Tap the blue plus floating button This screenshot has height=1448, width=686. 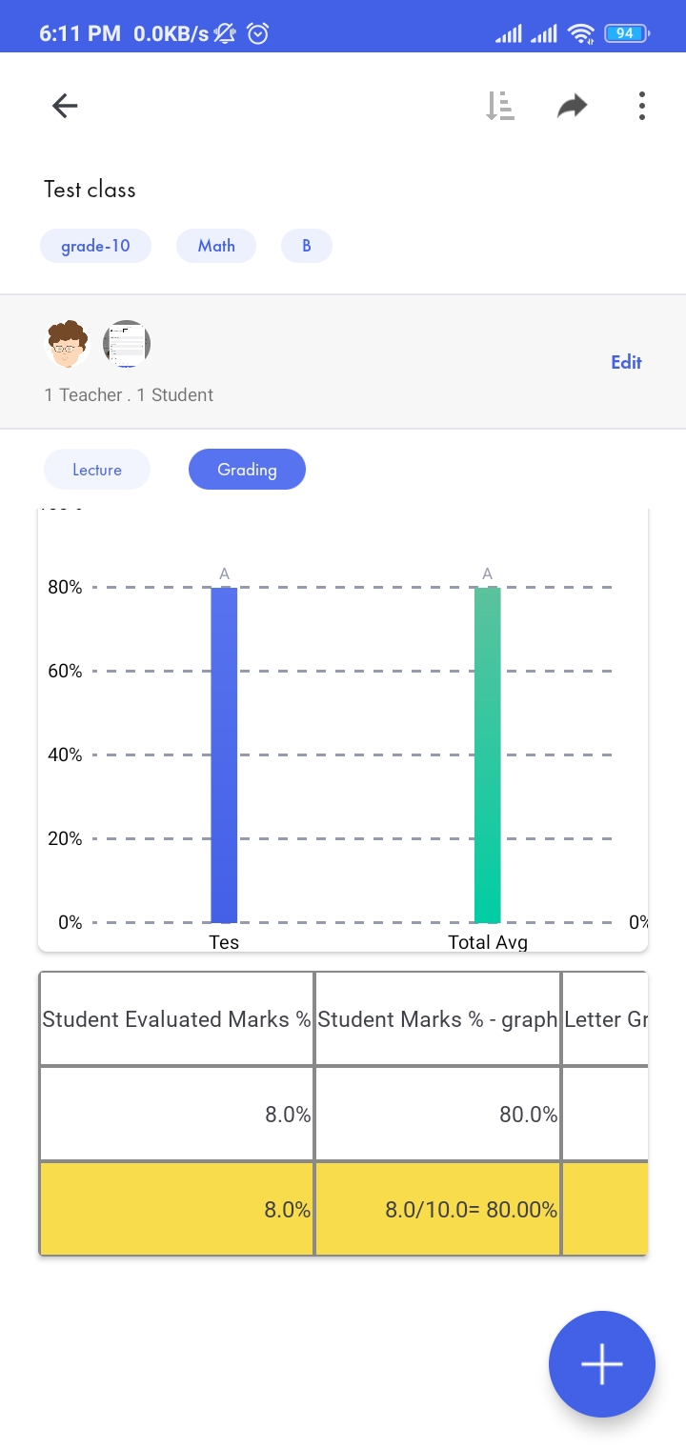click(602, 1364)
